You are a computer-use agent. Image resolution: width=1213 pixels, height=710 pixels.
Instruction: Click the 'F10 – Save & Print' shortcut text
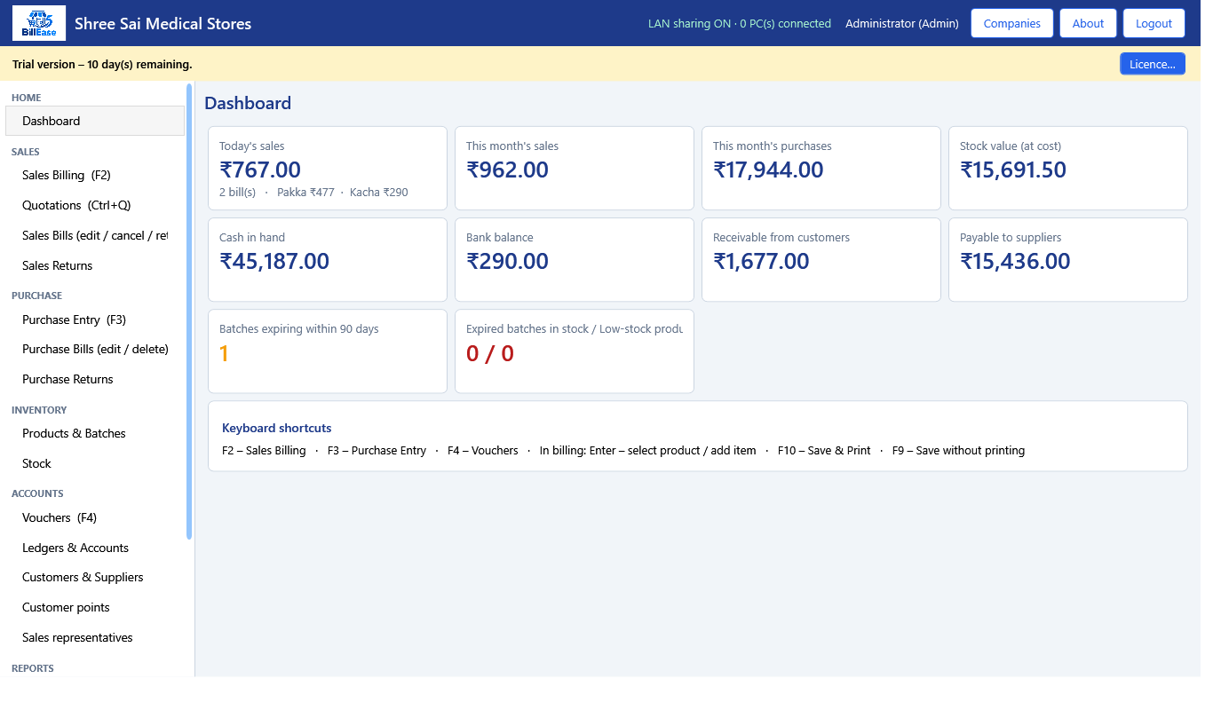(824, 451)
